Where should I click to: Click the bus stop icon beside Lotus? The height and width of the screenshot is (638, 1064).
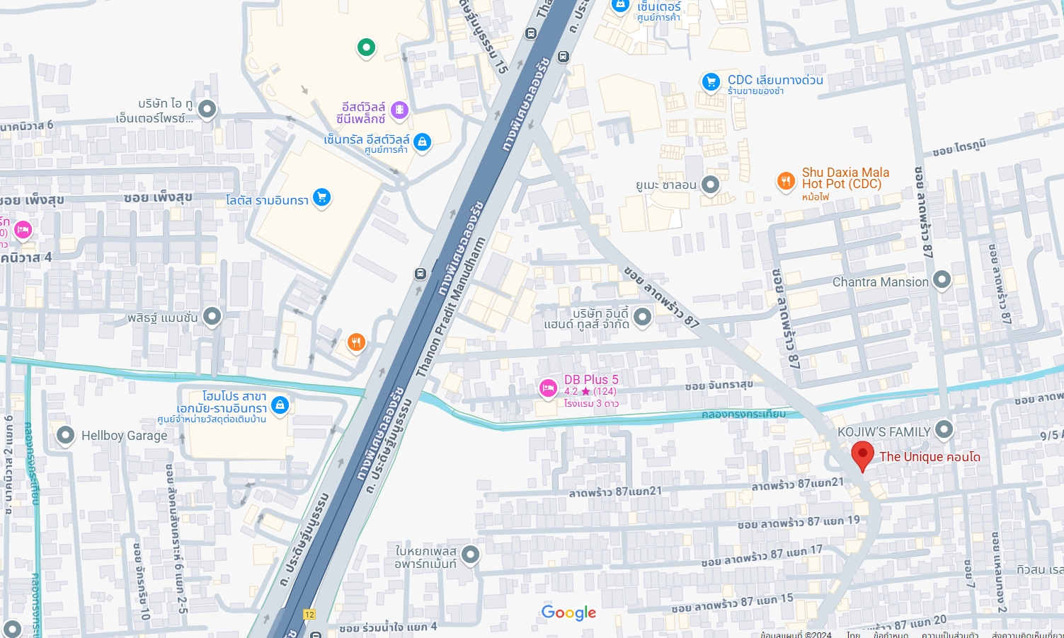tap(420, 273)
